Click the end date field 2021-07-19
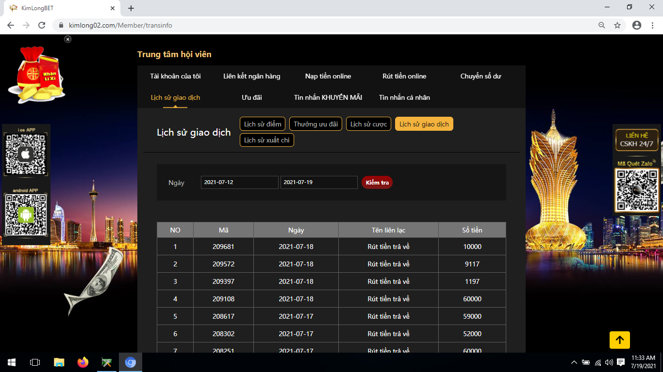The width and height of the screenshot is (663, 372). (318, 182)
